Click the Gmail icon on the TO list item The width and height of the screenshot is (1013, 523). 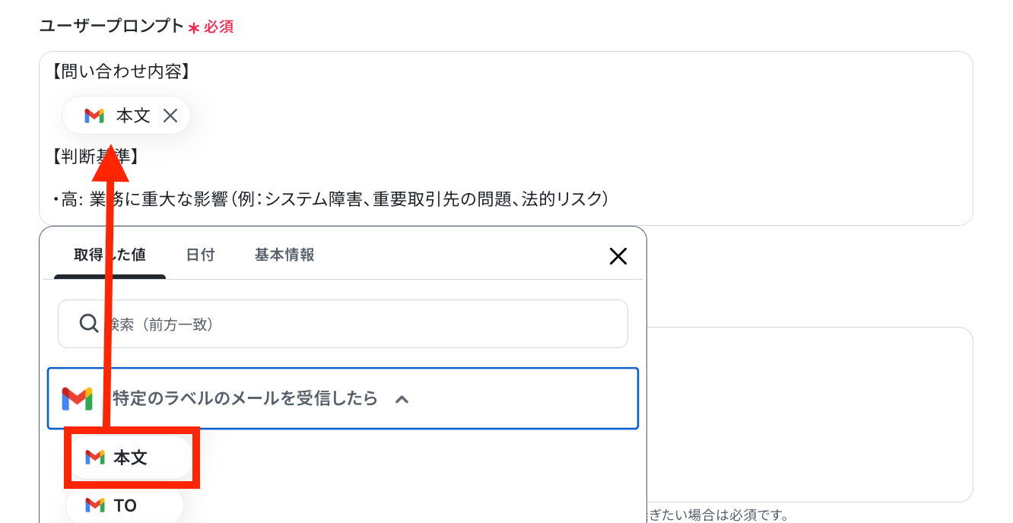(95, 505)
